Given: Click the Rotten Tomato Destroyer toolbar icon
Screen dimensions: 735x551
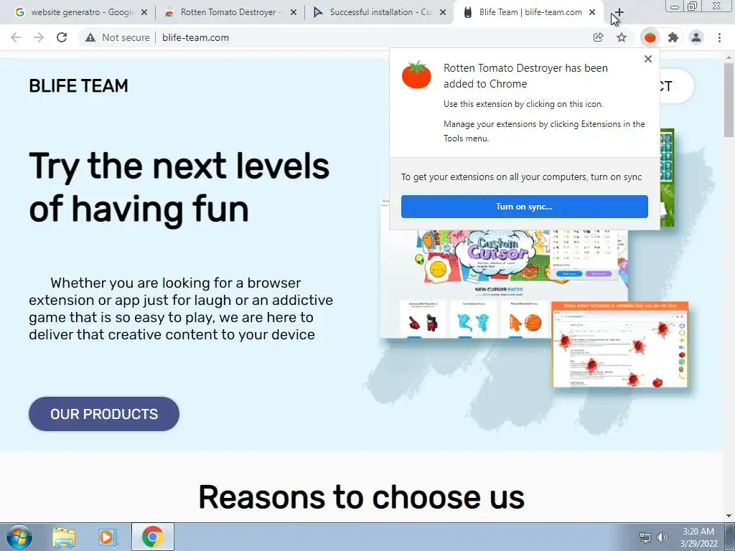Looking at the screenshot, I should (x=650, y=37).
